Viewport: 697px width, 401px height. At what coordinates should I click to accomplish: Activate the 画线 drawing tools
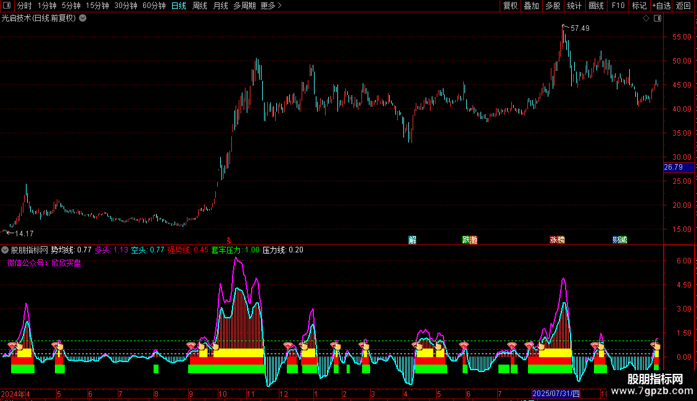tap(596, 6)
